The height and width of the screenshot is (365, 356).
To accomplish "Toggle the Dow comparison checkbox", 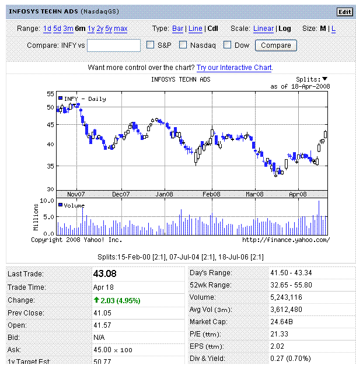I will pos(228,45).
